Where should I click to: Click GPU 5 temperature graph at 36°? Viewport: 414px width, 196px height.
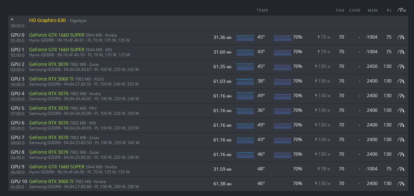pyautogui.click(x=245, y=110)
